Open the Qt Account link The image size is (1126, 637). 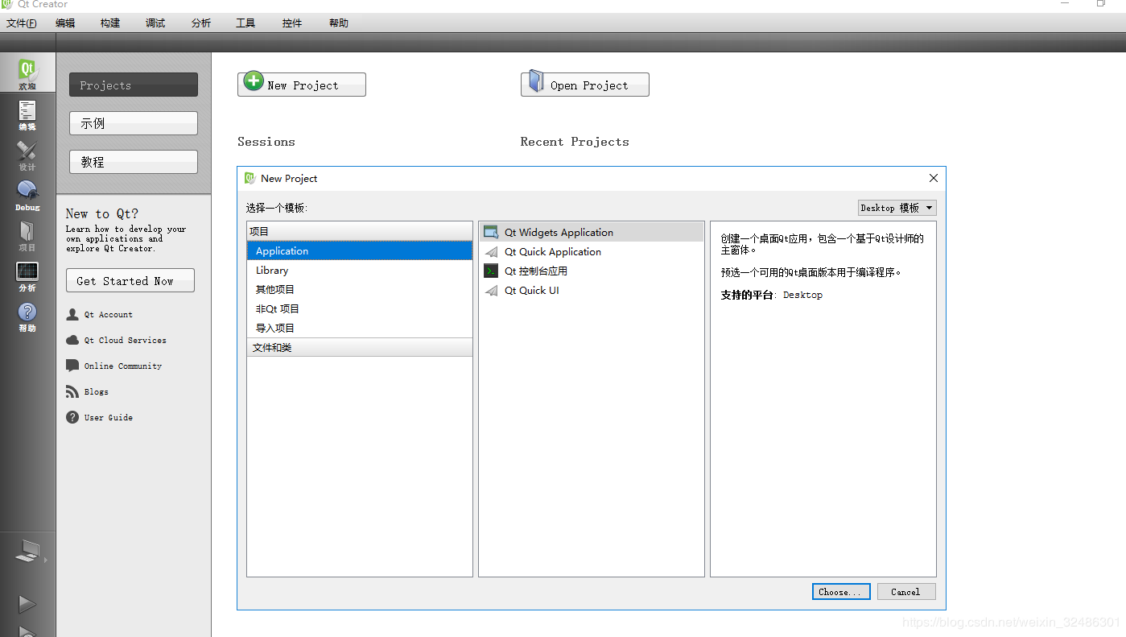point(109,315)
